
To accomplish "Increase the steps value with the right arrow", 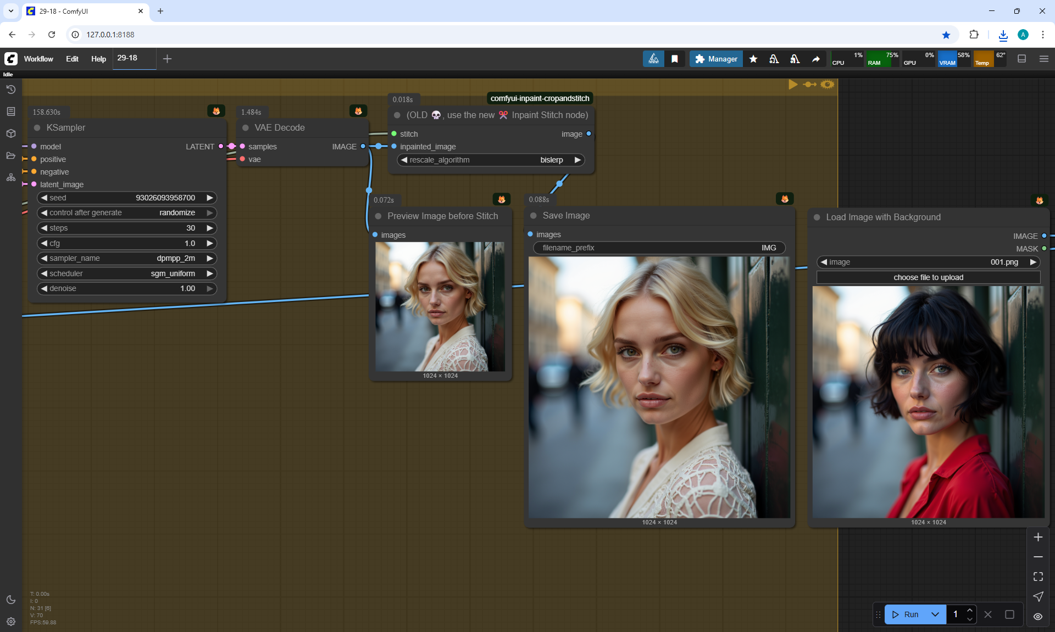I will coord(209,228).
